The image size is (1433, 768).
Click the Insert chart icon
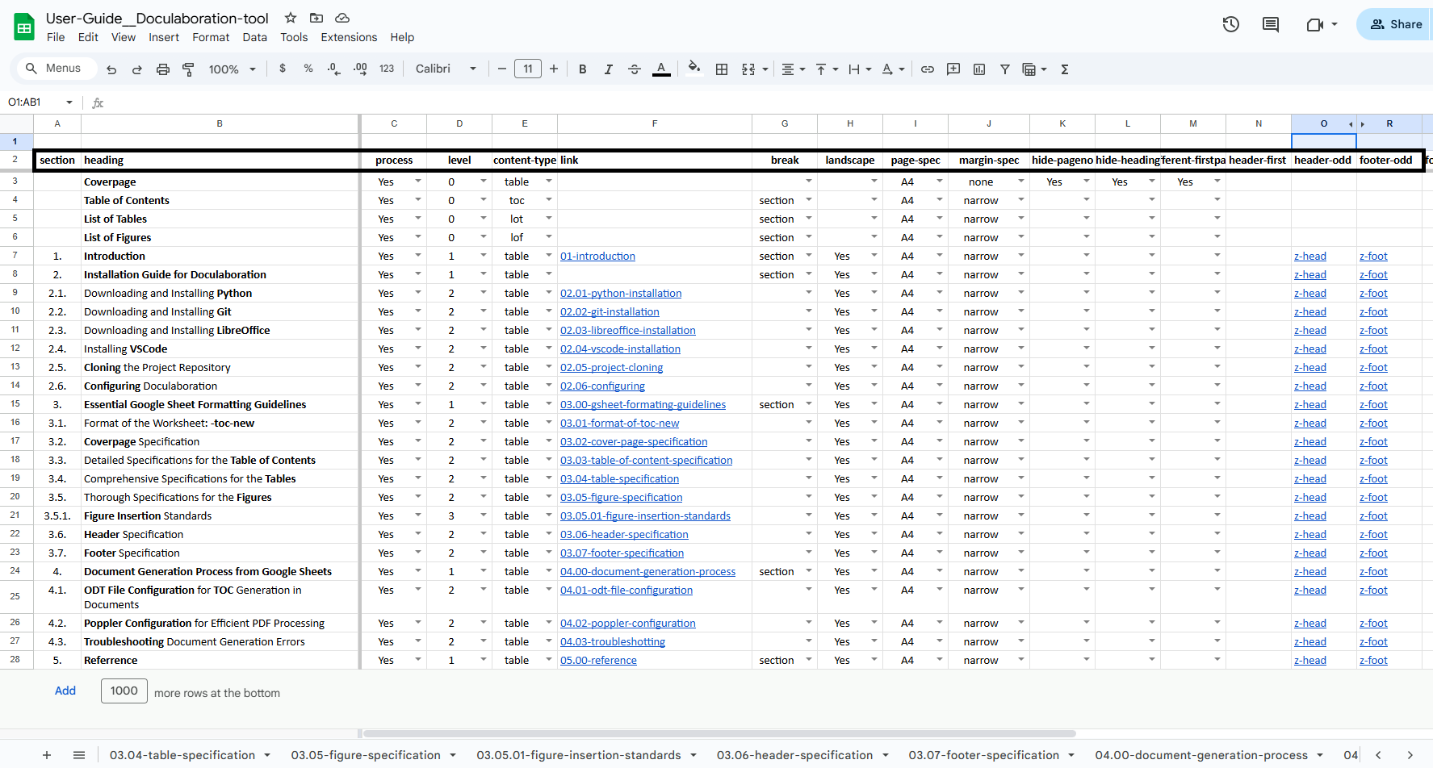click(979, 69)
